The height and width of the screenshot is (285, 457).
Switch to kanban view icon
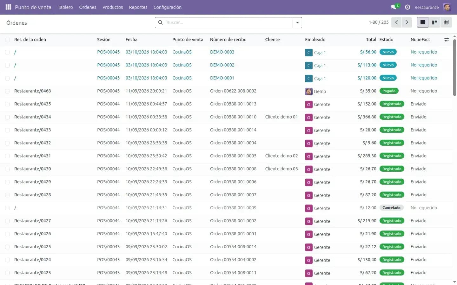tap(434, 22)
